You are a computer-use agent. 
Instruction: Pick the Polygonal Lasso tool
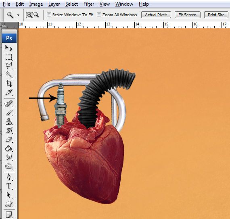pyautogui.click(x=9, y=66)
